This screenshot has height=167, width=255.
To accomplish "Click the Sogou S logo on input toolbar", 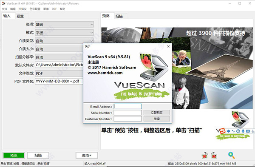I will (223, 131).
